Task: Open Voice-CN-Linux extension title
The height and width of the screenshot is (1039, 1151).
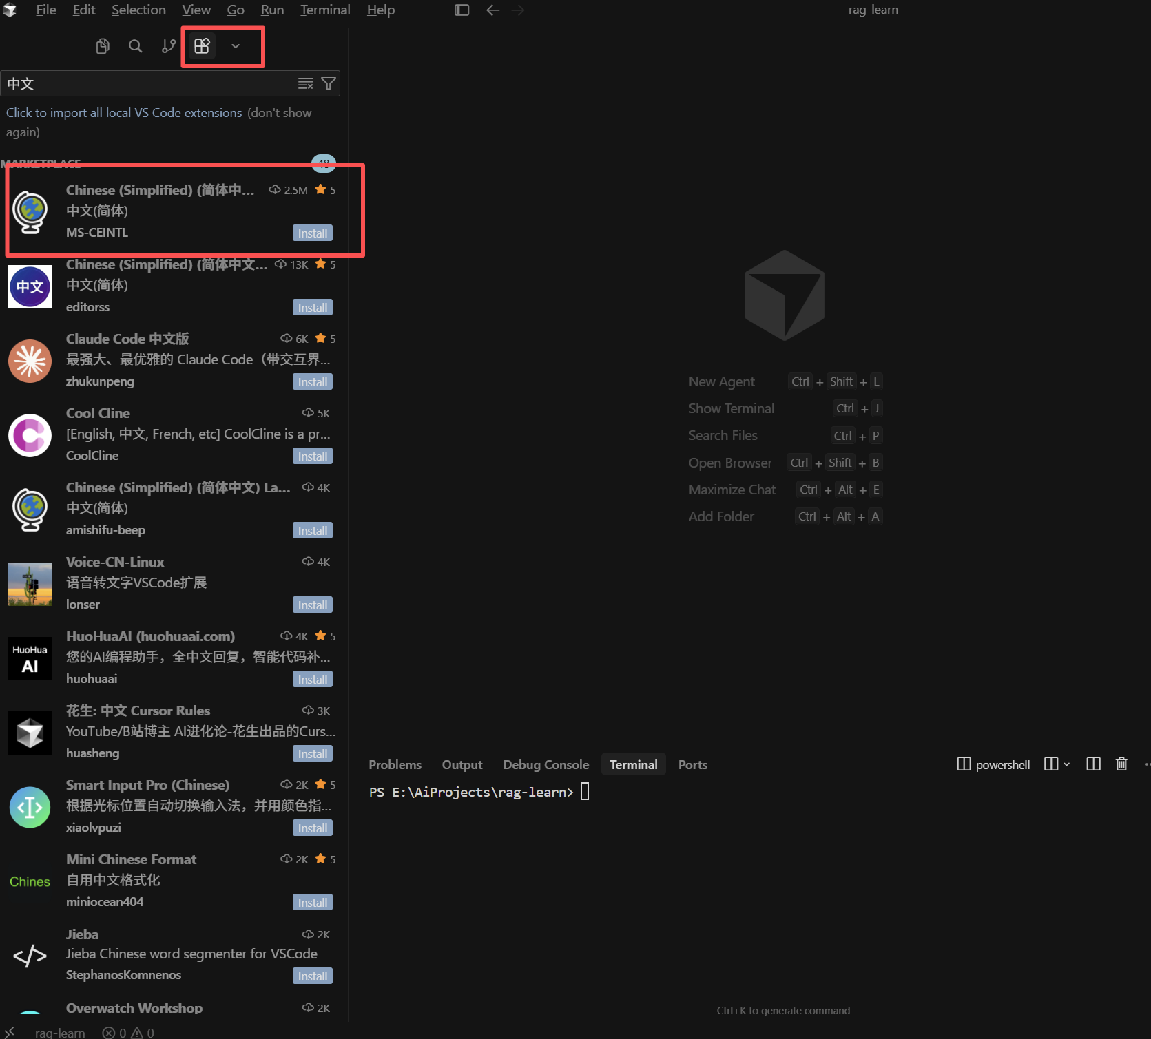Action: click(115, 562)
